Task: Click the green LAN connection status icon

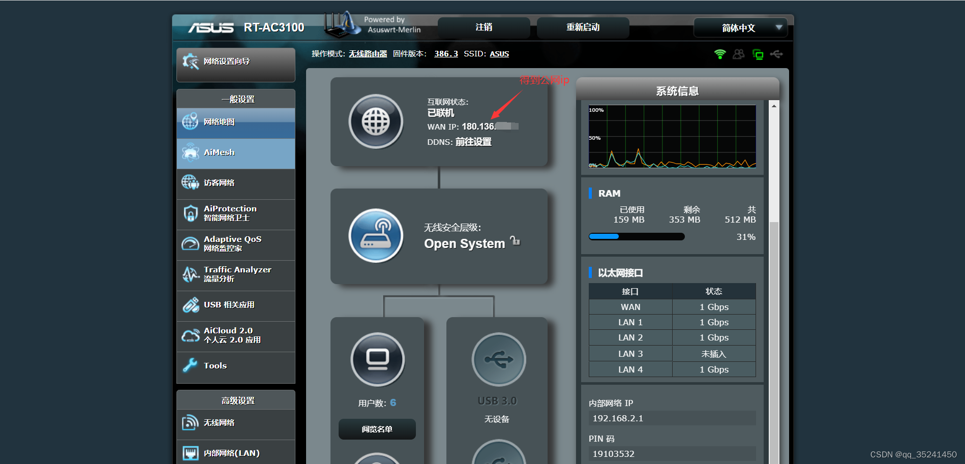Action: [758, 54]
